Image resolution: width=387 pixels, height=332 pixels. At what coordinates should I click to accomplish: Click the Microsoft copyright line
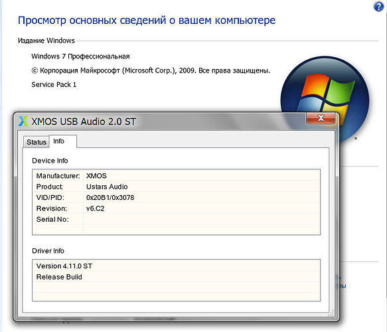tap(151, 70)
